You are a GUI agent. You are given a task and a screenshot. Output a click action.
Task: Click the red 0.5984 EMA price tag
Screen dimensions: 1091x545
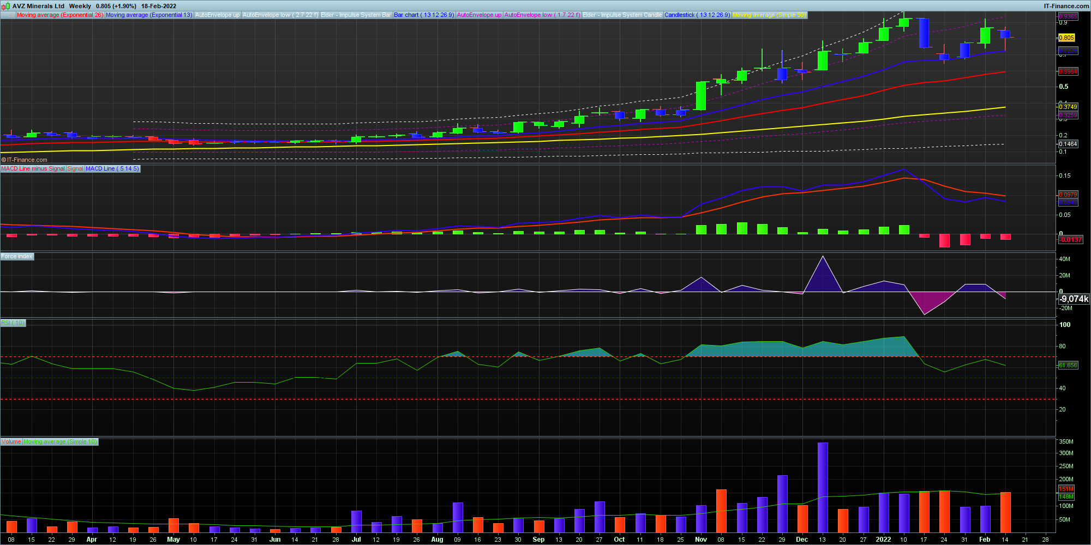click(x=1068, y=71)
